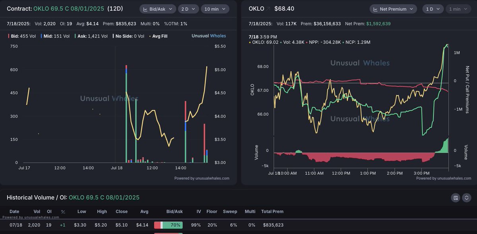The height and width of the screenshot is (234, 477).
Task: Sort table by Multi column header
Action: [250, 211]
